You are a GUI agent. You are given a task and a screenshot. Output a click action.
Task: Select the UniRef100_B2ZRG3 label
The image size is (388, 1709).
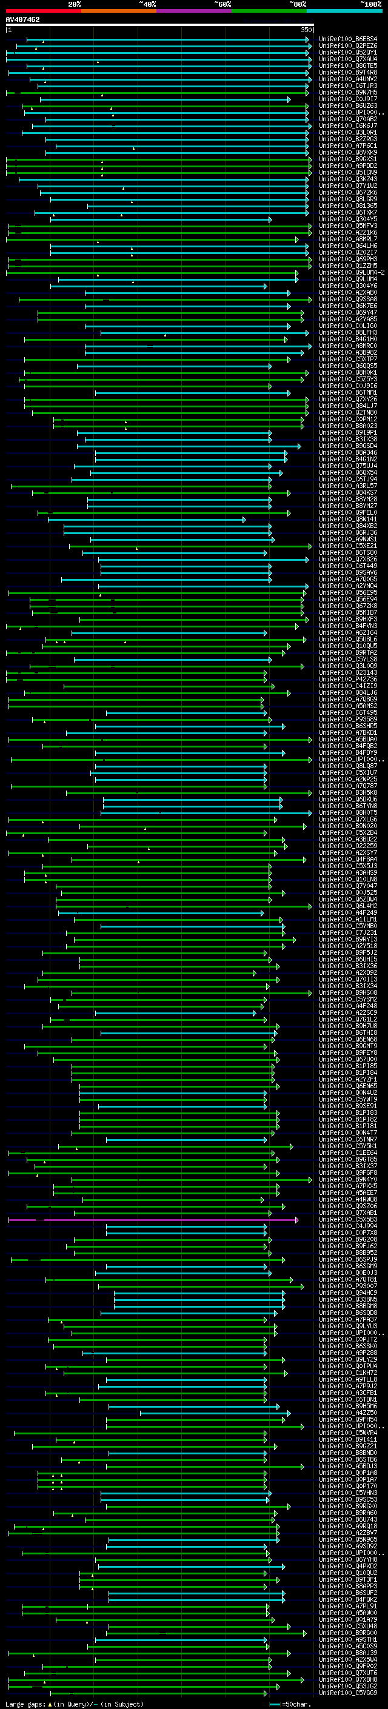347,139
